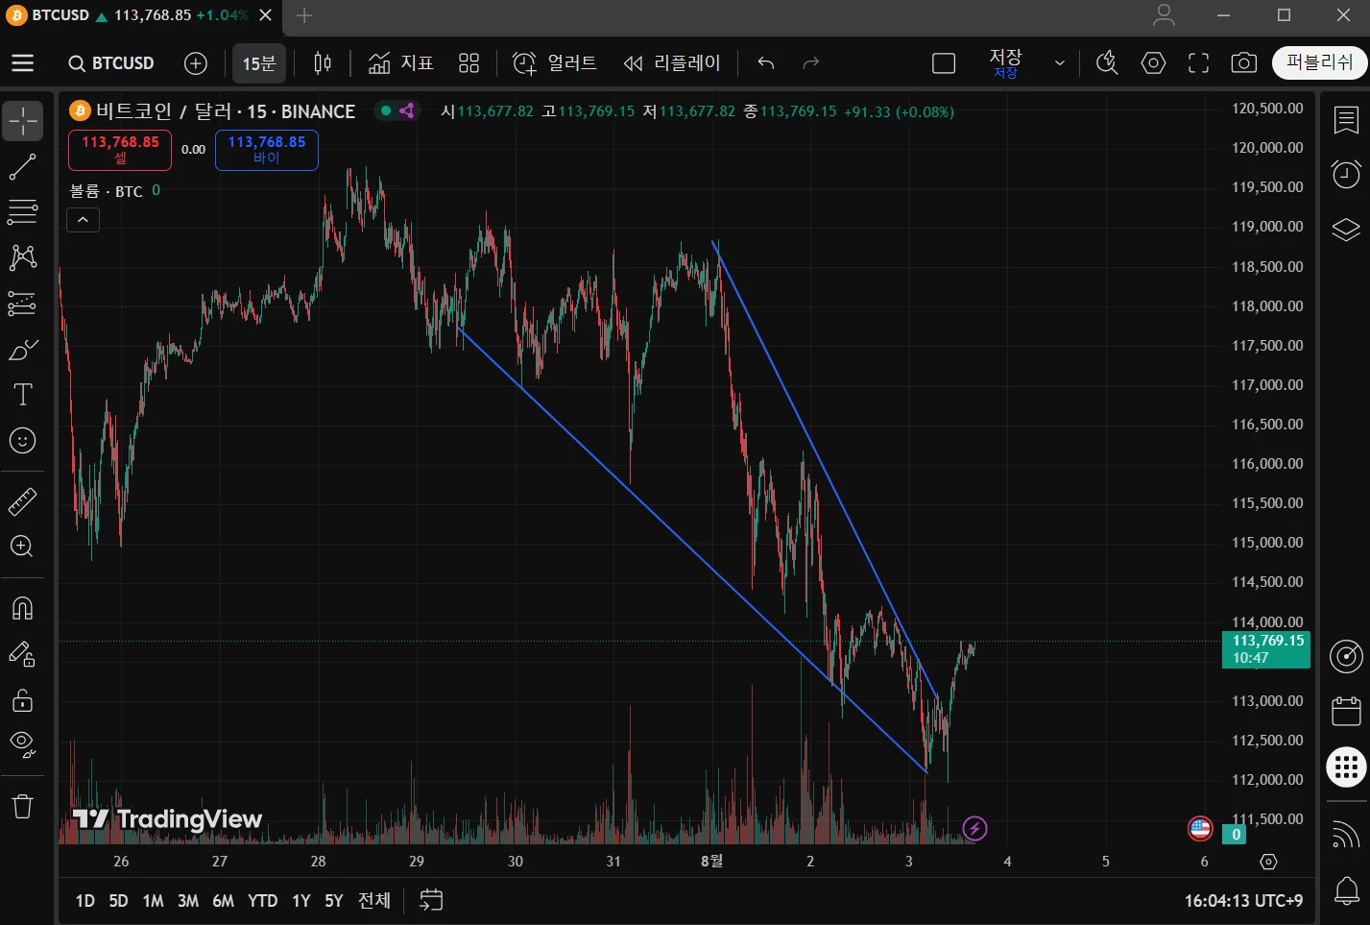
Task: Collapse the chart legend with chevron
Action: [x=83, y=220]
